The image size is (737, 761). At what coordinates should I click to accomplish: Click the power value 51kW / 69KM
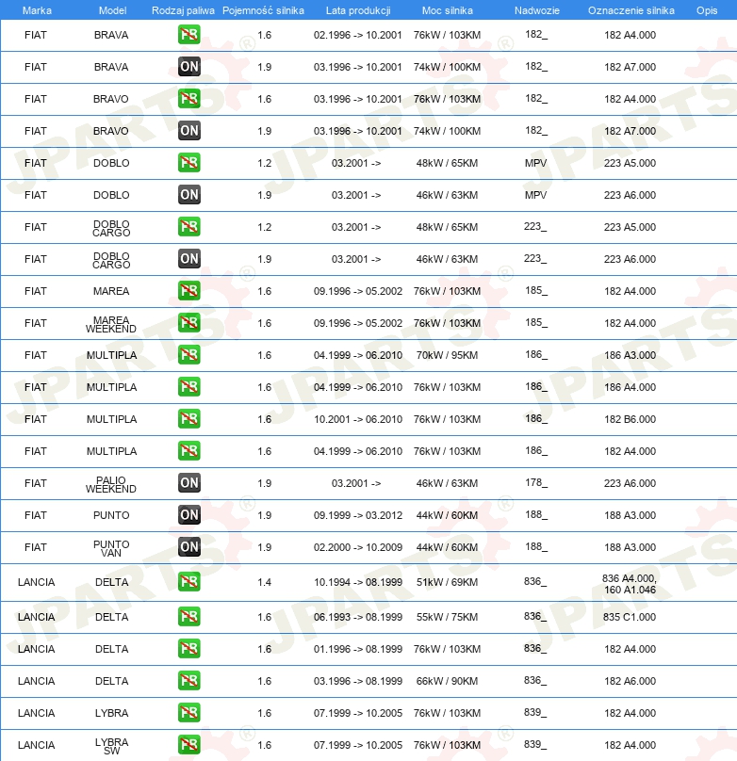pos(447,582)
